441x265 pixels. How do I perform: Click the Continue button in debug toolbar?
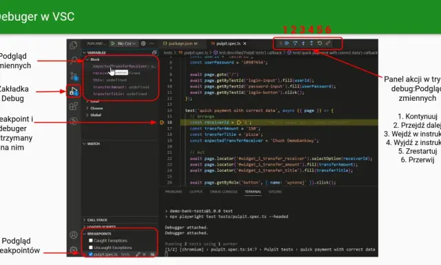click(x=287, y=43)
